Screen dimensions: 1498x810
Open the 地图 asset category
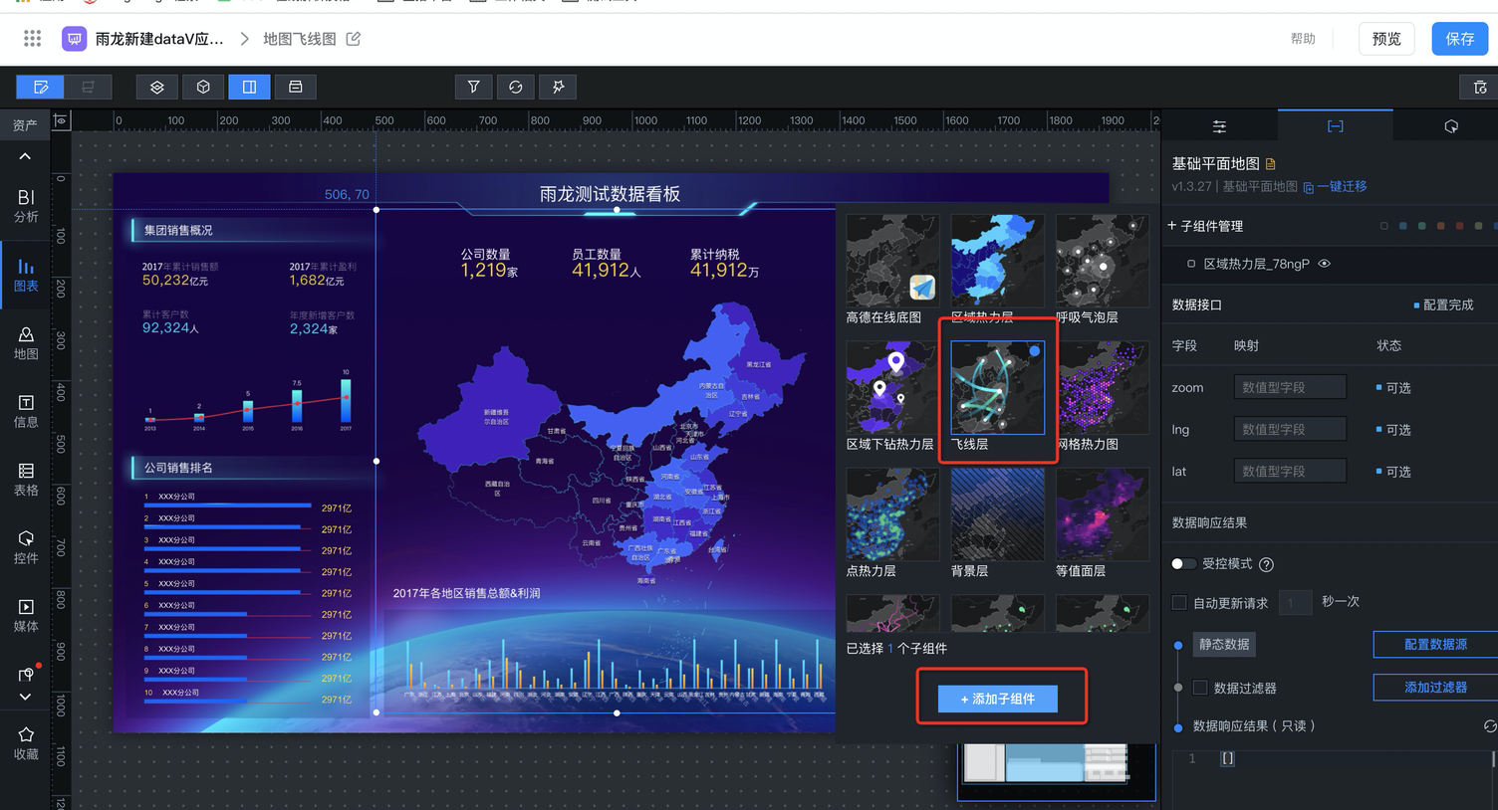pos(26,343)
